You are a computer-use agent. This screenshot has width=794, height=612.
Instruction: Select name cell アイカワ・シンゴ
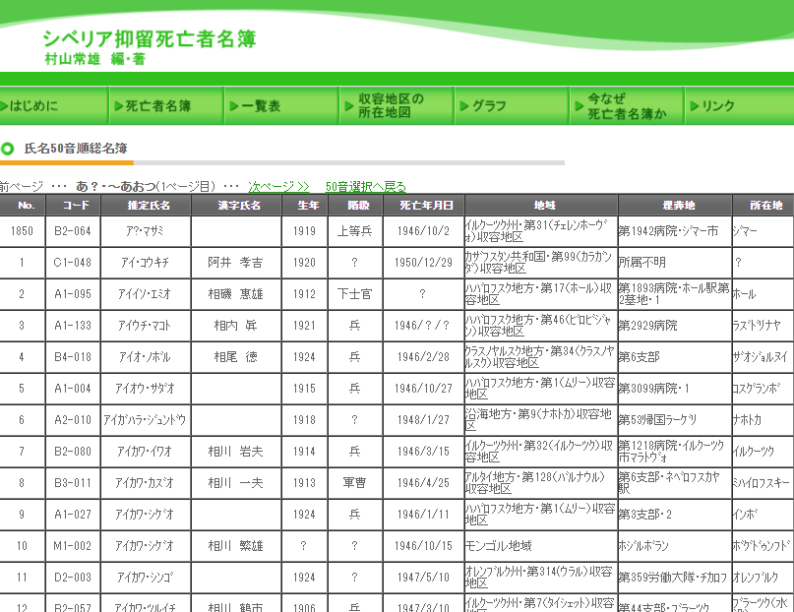[146, 578]
